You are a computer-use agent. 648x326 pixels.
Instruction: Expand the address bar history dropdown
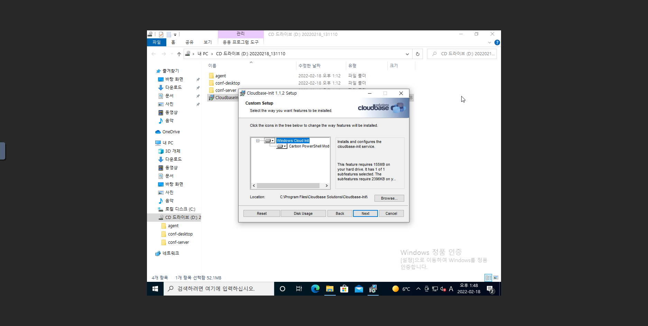(x=407, y=54)
